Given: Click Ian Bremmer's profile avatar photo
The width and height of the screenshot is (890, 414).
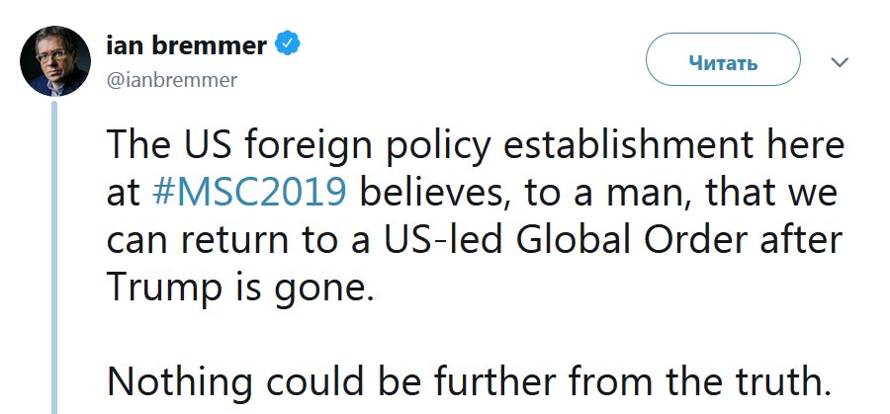Looking at the screenshot, I should click(56, 61).
